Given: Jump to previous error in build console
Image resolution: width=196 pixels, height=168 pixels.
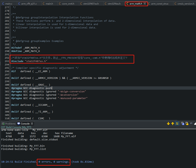Looking at the screenshot, I should (x=172, y=124).
